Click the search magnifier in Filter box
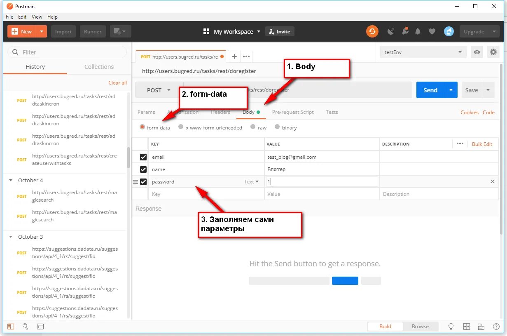 [x=16, y=52]
